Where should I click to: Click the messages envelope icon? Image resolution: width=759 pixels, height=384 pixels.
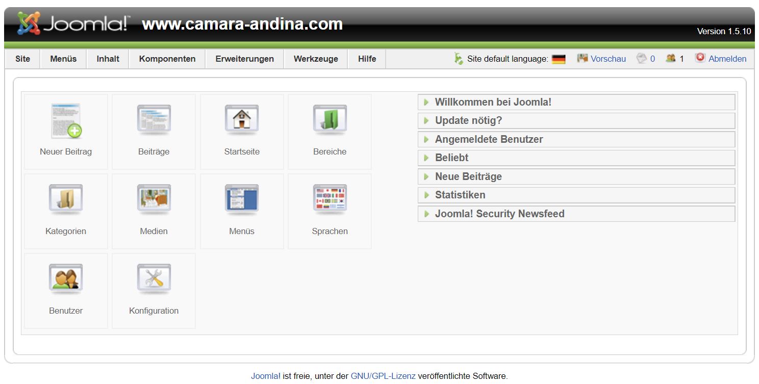642,58
